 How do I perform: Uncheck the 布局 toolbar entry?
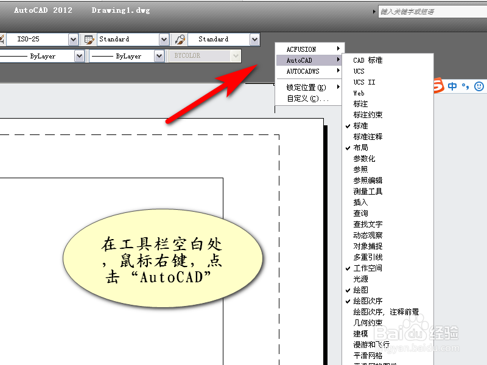[x=388, y=147]
